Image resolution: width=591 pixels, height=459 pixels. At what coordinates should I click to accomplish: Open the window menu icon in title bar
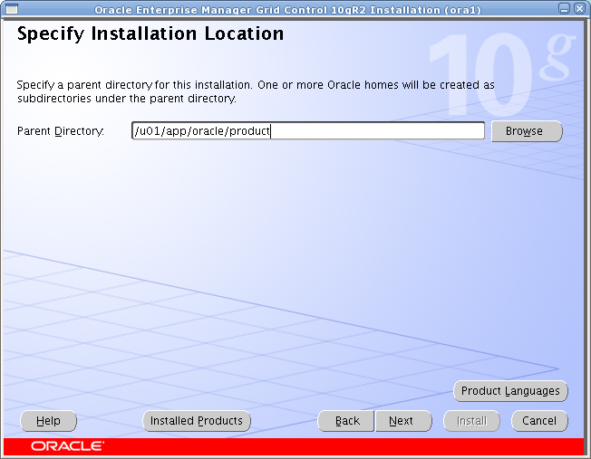[12, 9]
